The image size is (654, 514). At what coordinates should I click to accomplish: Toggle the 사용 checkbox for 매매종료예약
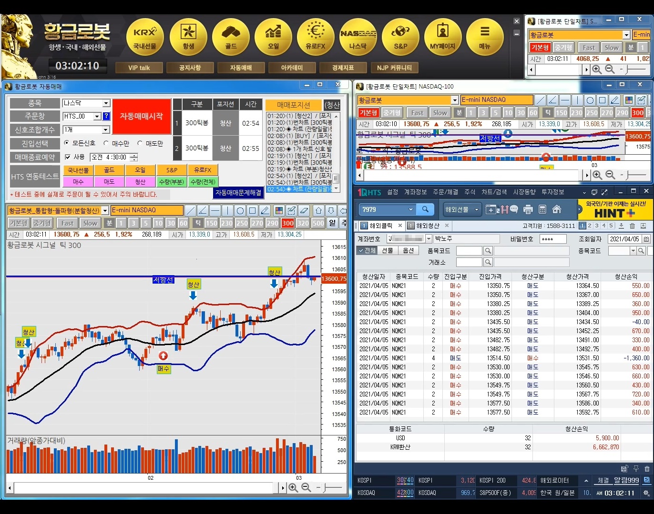point(68,157)
